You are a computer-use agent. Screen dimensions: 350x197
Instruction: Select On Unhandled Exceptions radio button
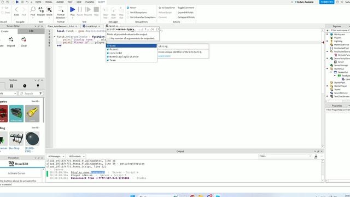[x=128, y=17]
